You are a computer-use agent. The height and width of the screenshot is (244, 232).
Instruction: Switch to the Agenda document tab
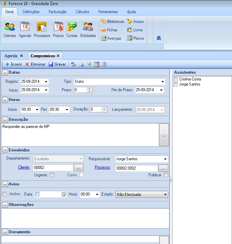pyautogui.click(x=11, y=56)
